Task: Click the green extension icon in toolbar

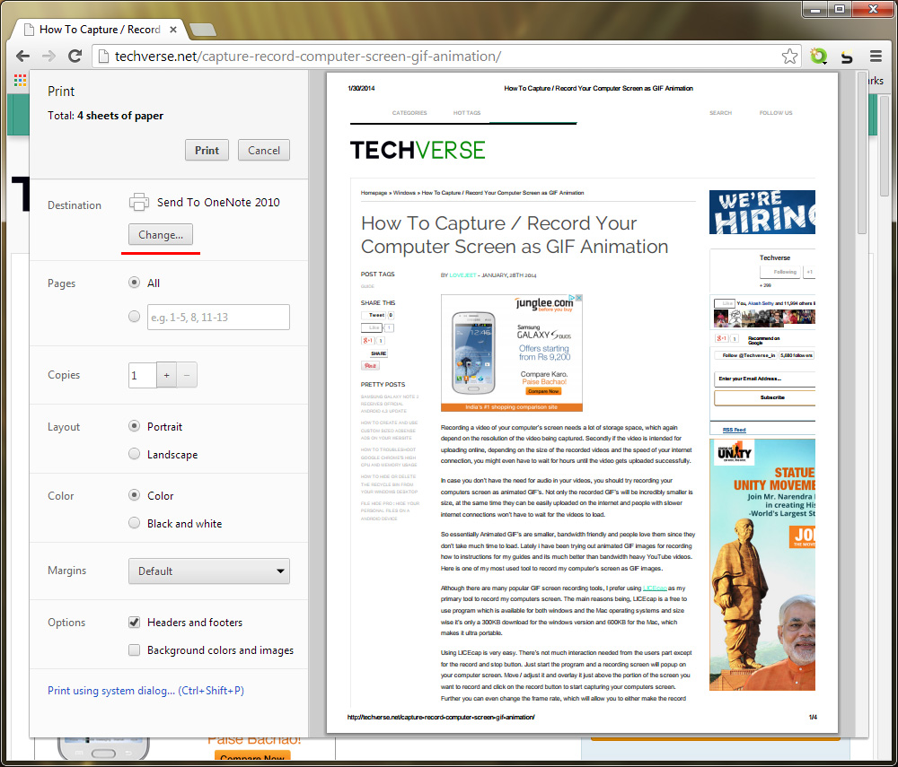Action: tap(819, 56)
